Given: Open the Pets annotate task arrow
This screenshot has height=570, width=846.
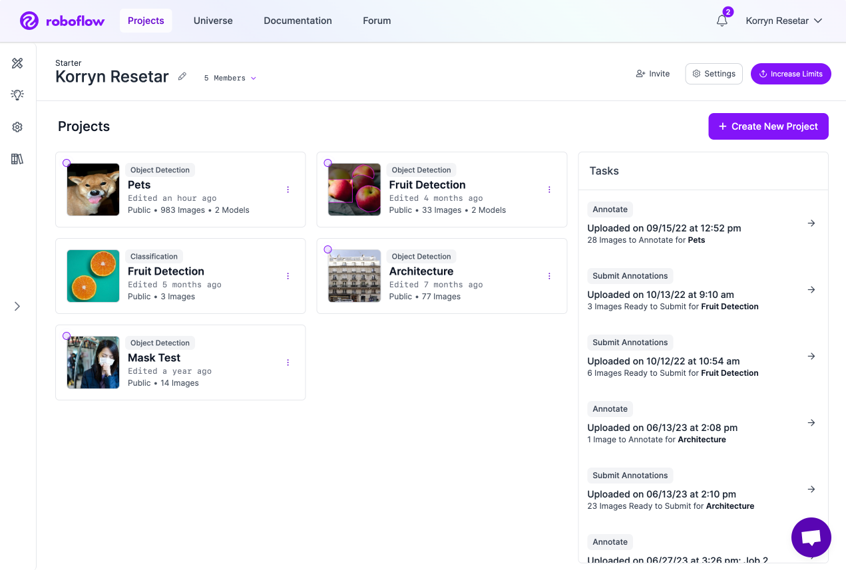Looking at the screenshot, I should point(811,223).
